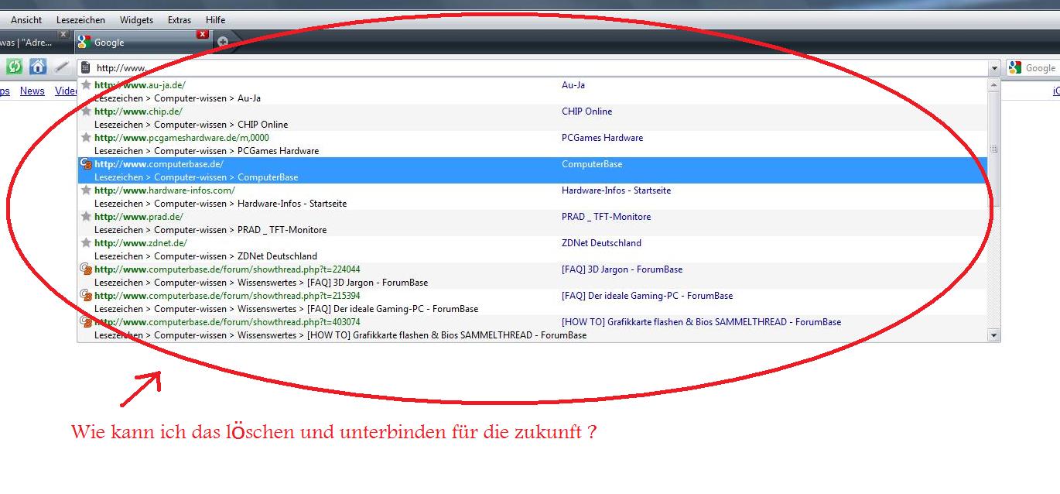Open the address bar dropdown arrow
The width and height of the screenshot is (1060, 494).
994,69
